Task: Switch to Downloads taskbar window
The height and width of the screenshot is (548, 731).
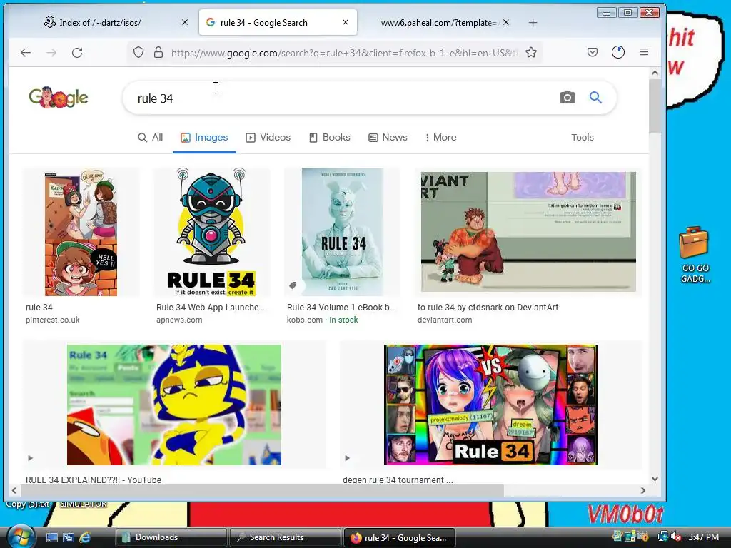Action: coord(171,537)
